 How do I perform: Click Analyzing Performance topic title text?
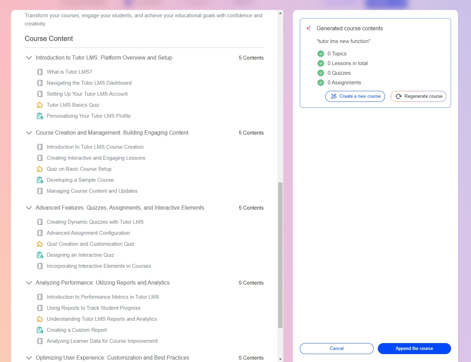click(x=102, y=283)
